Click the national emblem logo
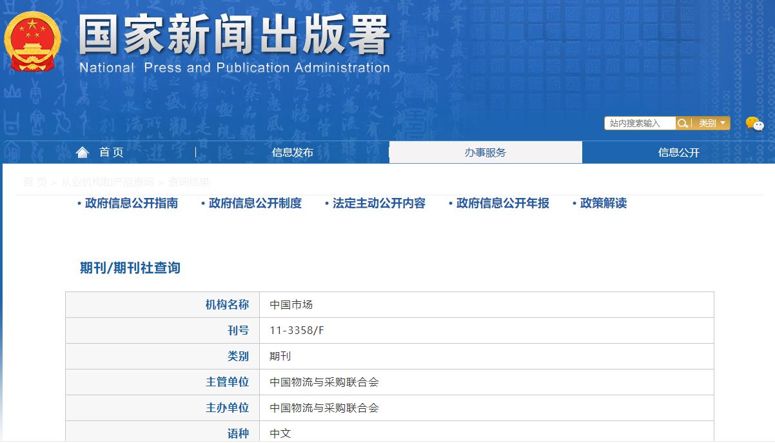 pyautogui.click(x=32, y=41)
